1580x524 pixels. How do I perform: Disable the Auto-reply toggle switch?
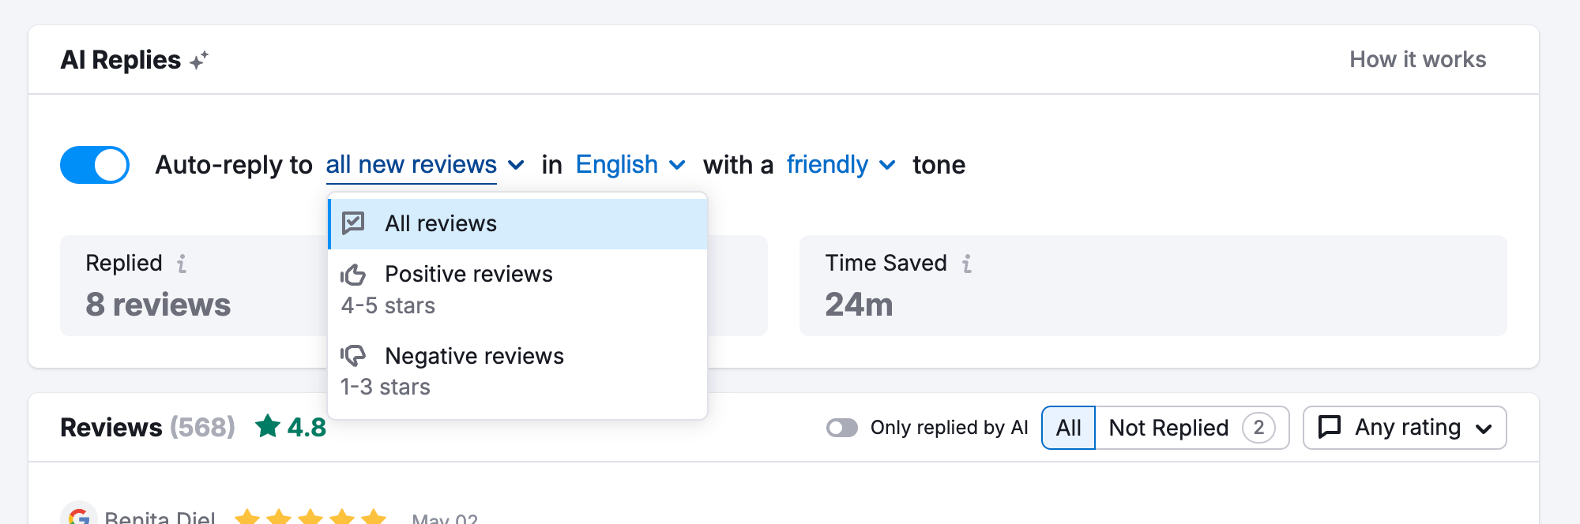pos(95,165)
